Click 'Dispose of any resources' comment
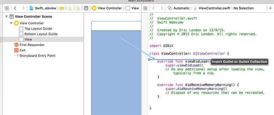The width and height of the screenshot is (274, 115). pos(215,93)
